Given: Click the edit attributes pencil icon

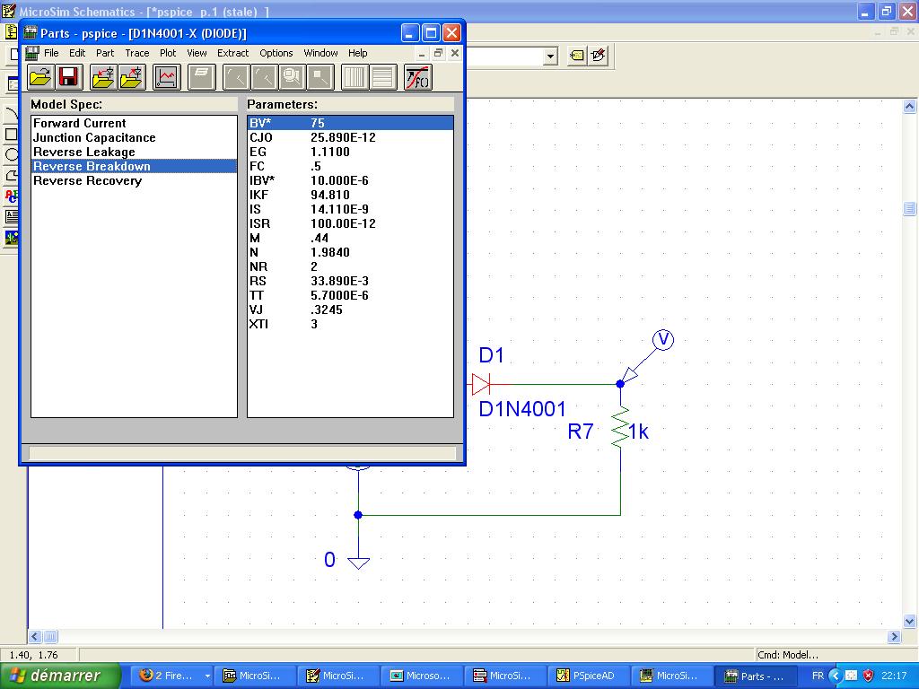Looking at the screenshot, I should coord(599,56).
